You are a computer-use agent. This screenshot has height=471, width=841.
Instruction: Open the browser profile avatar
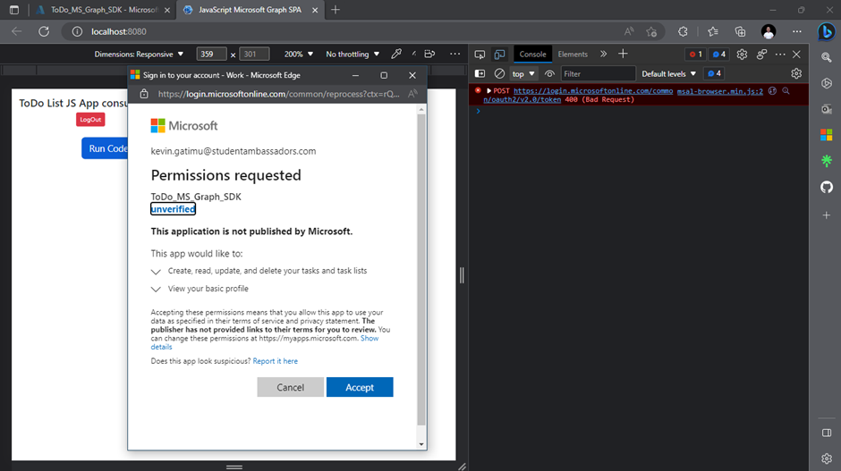click(x=769, y=31)
